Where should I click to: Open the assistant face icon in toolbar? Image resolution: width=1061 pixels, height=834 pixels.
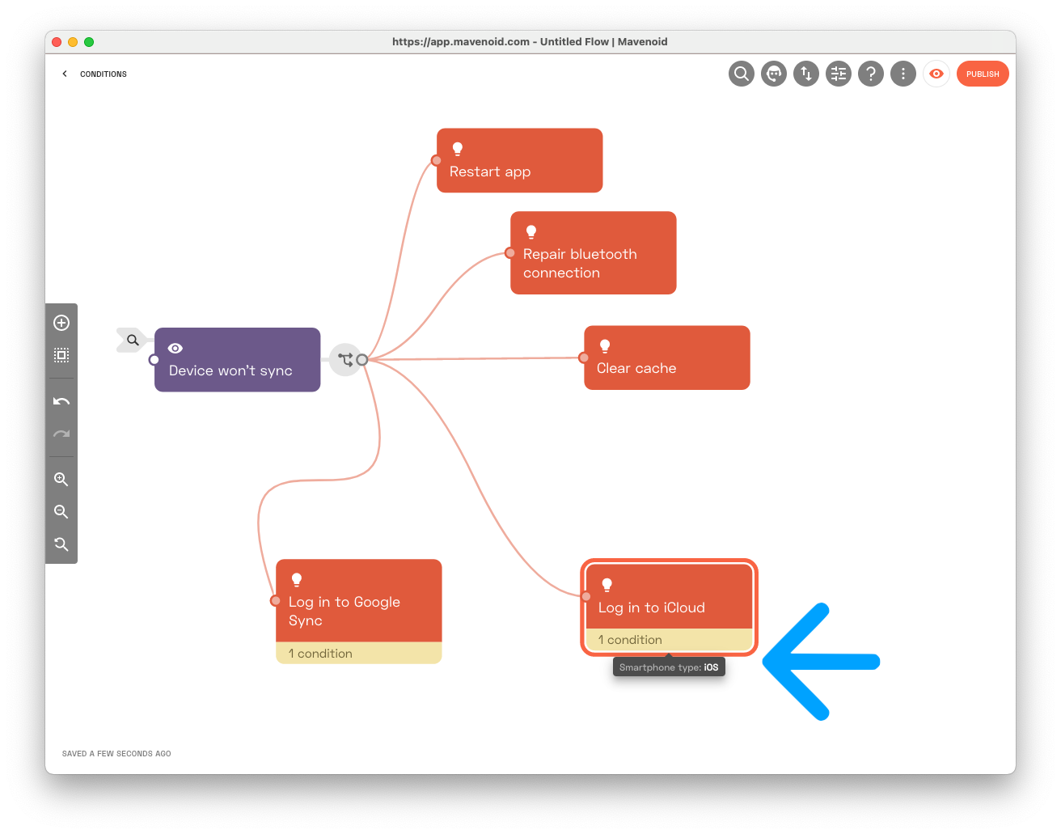click(774, 74)
